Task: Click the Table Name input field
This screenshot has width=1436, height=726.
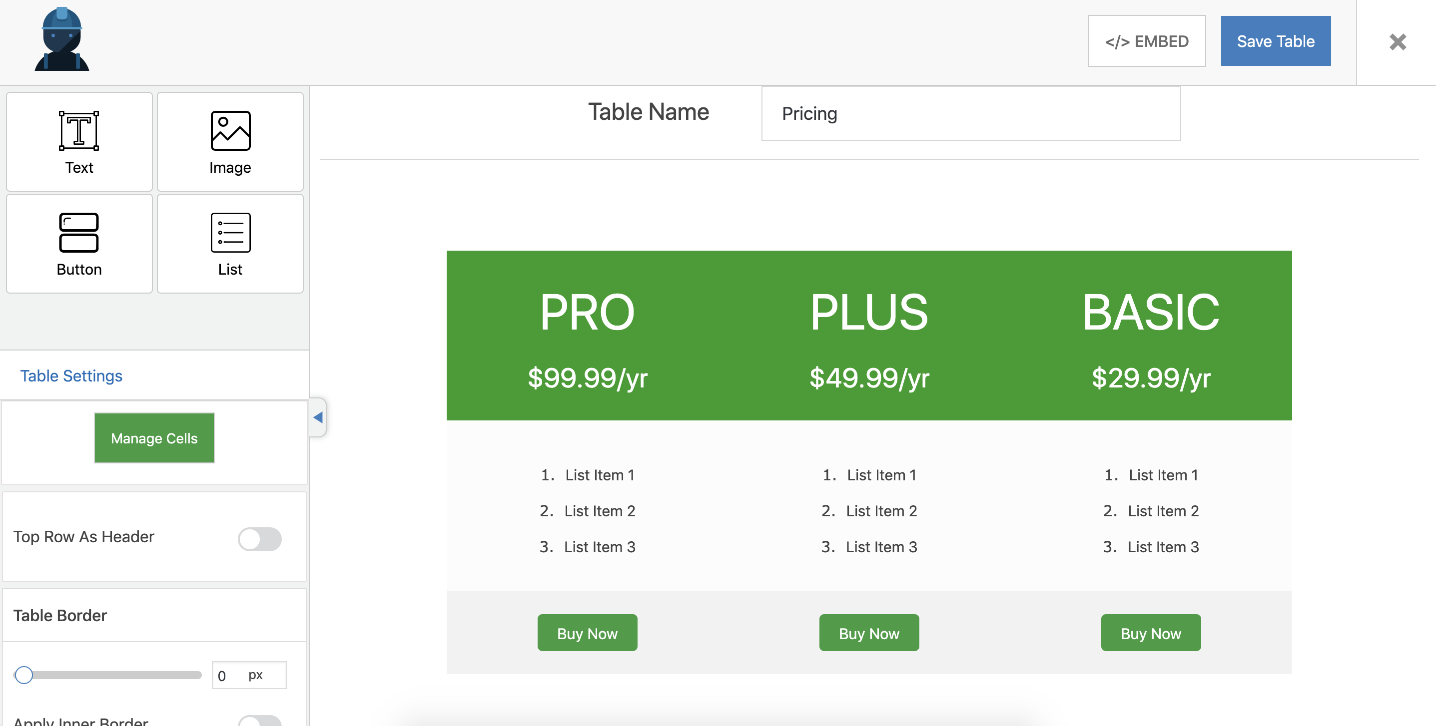Action: 970,114
